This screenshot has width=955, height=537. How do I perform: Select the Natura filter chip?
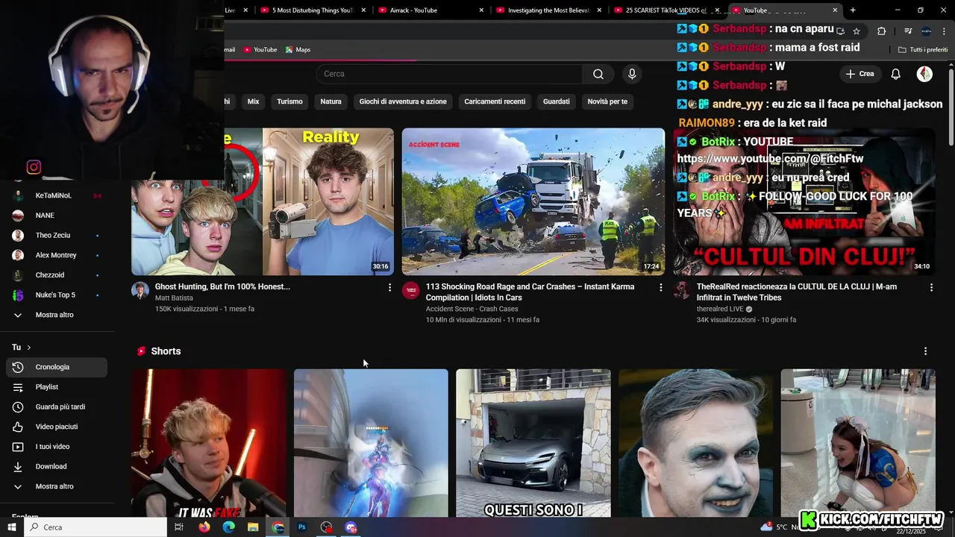(331, 101)
